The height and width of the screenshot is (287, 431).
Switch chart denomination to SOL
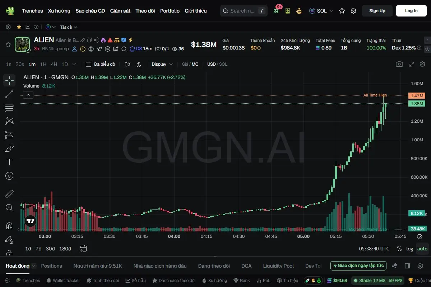coord(223,64)
